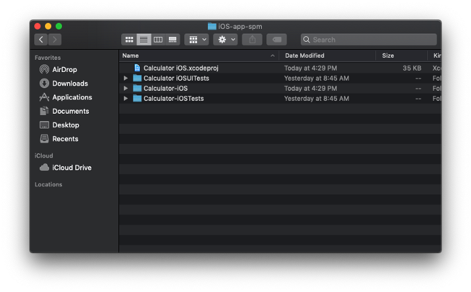Image resolution: width=471 pixels, height=292 pixels.
Task: Click the Calculator-iOS folder icon
Action: pyautogui.click(x=137, y=88)
